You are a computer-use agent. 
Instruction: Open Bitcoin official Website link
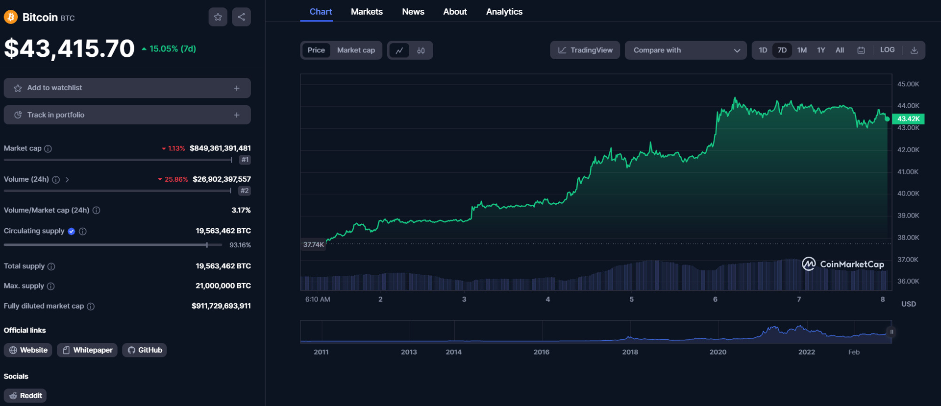(x=28, y=350)
